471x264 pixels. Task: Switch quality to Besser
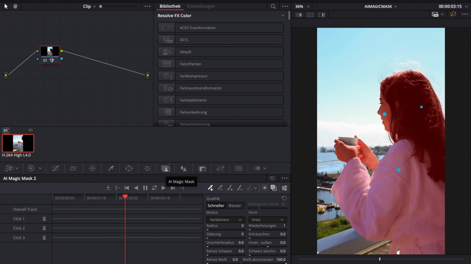pyautogui.click(x=235, y=206)
